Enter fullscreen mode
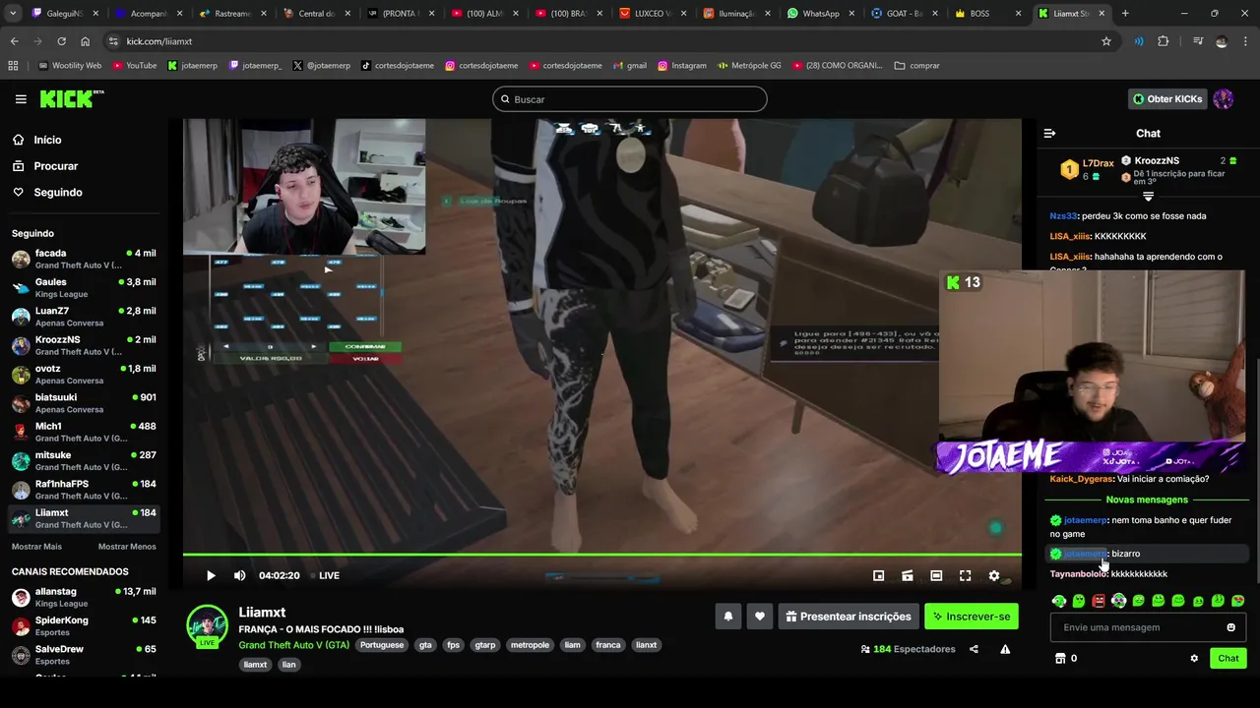 pyautogui.click(x=966, y=575)
